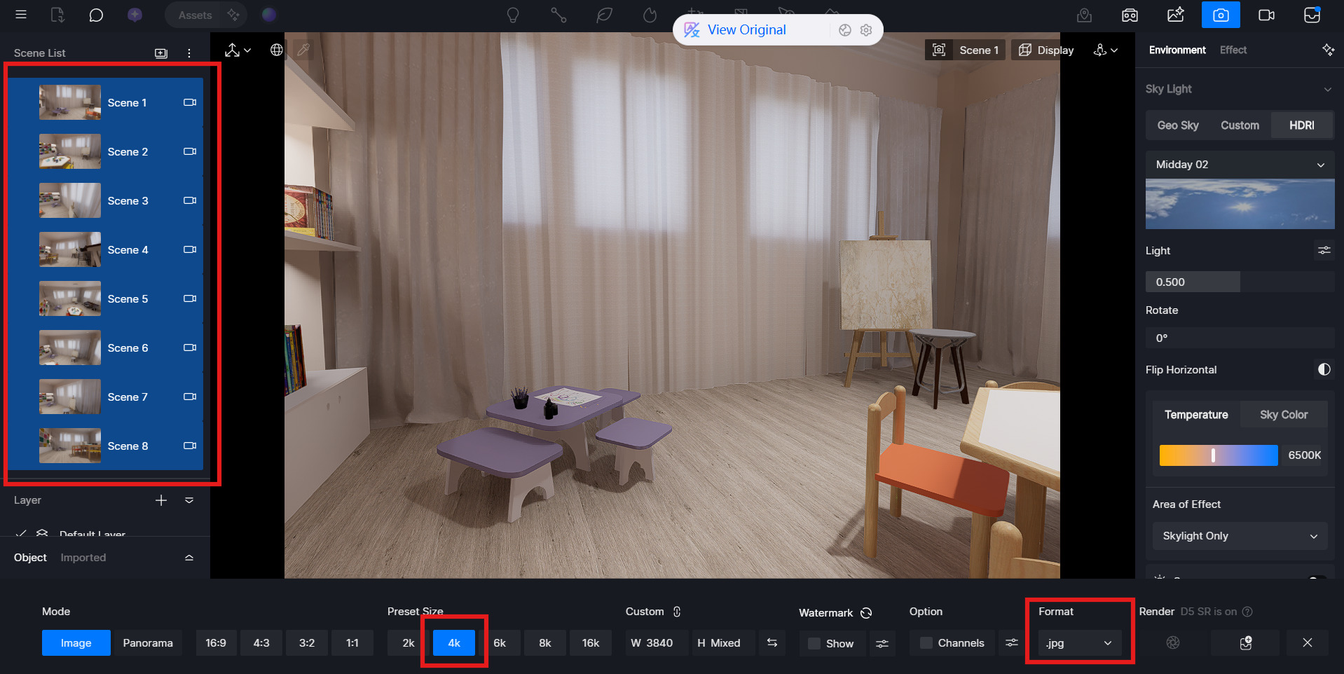Switch to the Effect tab

pos(1233,50)
